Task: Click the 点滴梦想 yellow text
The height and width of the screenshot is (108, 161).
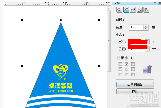Action: 61,86
